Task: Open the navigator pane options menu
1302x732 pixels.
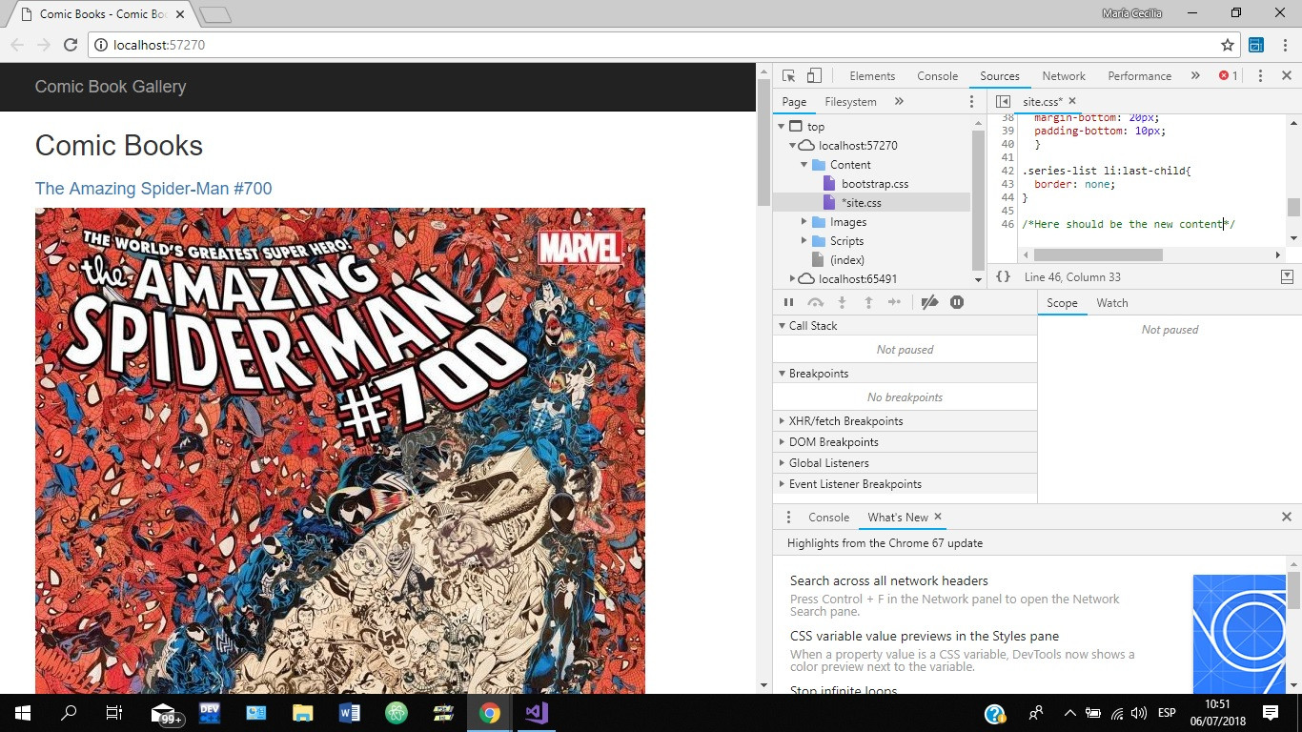Action: (972, 102)
